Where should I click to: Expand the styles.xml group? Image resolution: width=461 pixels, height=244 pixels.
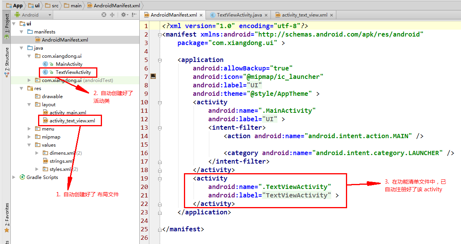[x=37, y=169]
